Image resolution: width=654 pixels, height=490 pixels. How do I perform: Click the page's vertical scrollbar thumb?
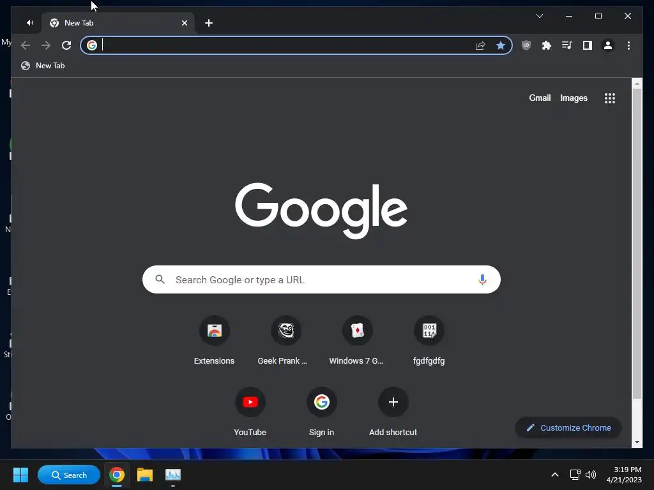pos(637,243)
